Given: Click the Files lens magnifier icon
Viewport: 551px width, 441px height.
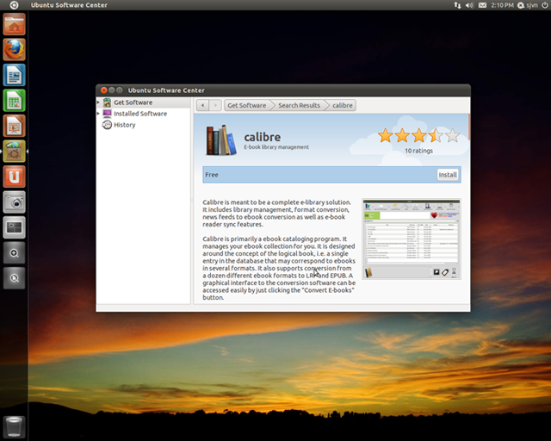Looking at the screenshot, I should coord(14,278).
